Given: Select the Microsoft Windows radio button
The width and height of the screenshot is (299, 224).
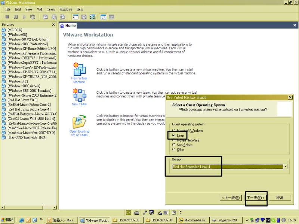Looking at the screenshot, I should (x=173, y=130).
